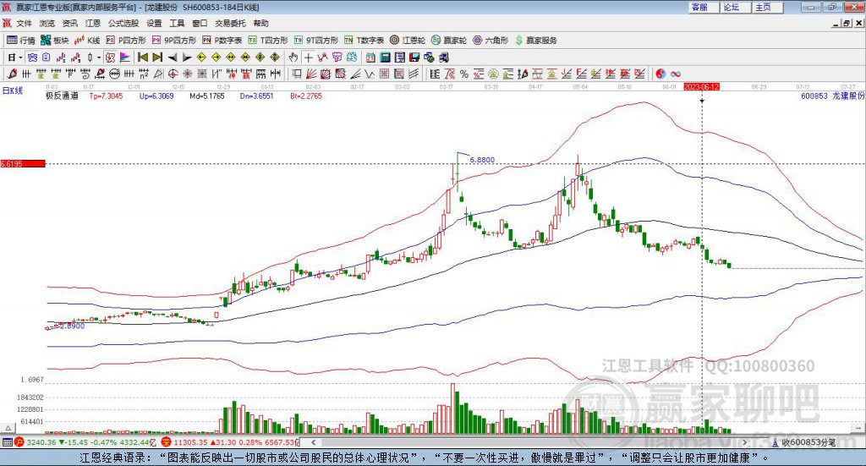Click the 6.8800 high price label
The width and height of the screenshot is (866, 466).
pyautogui.click(x=482, y=160)
